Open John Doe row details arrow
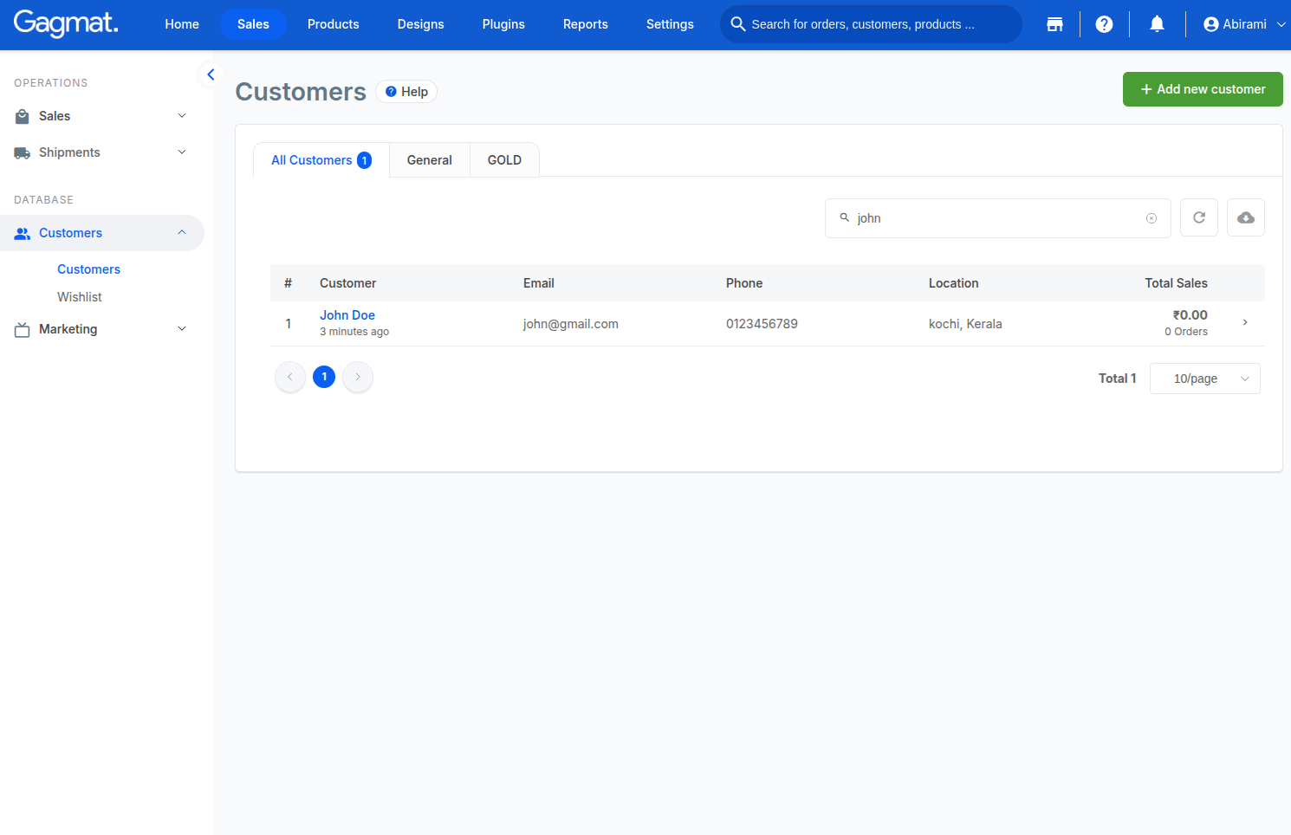 pyautogui.click(x=1245, y=322)
